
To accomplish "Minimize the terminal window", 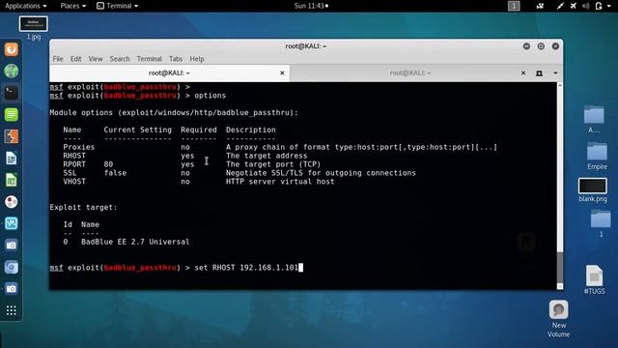I will pyautogui.click(x=526, y=46).
